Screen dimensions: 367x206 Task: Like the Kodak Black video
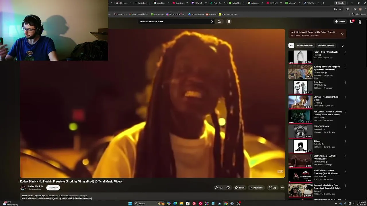pyautogui.click(x=219, y=188)
